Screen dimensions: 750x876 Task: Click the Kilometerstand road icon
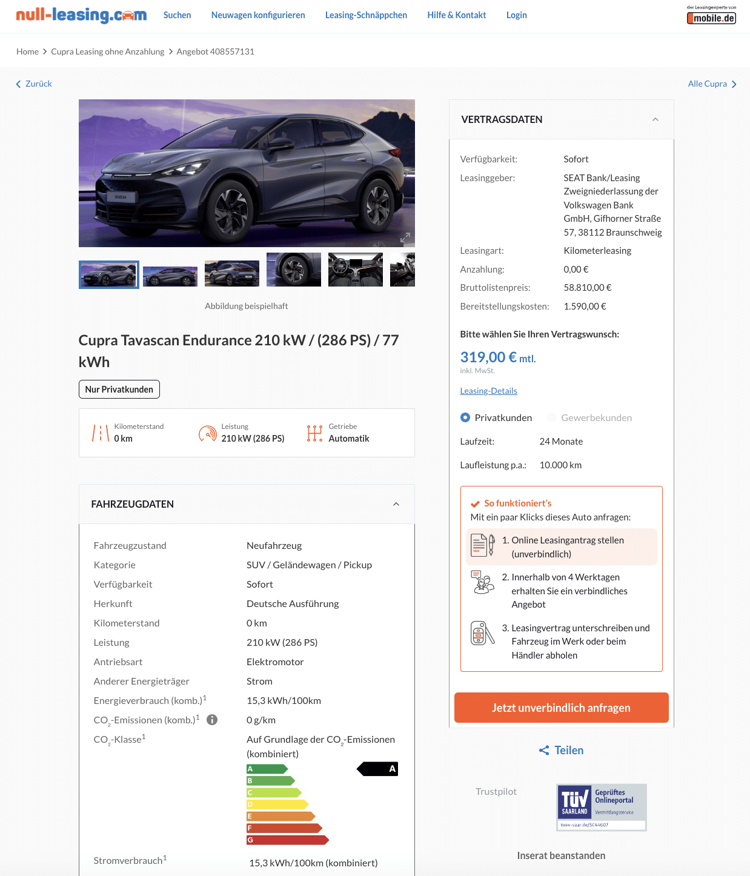[101, 433]
